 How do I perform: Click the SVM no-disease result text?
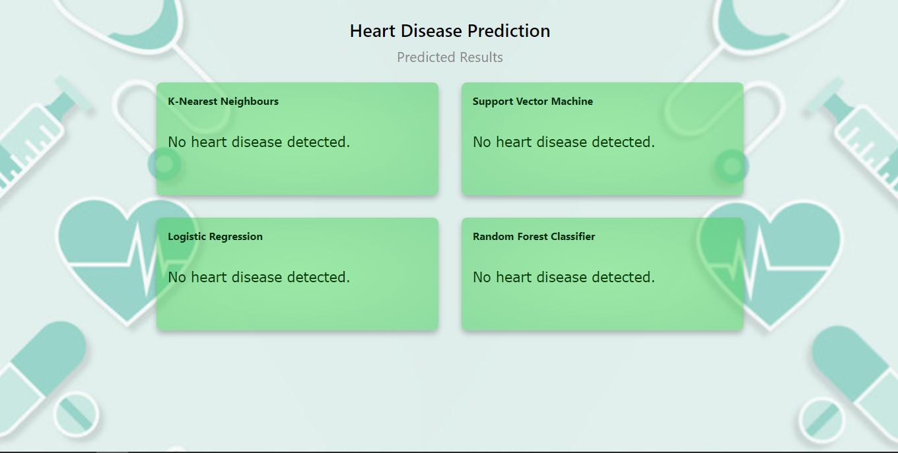point(563,142)
